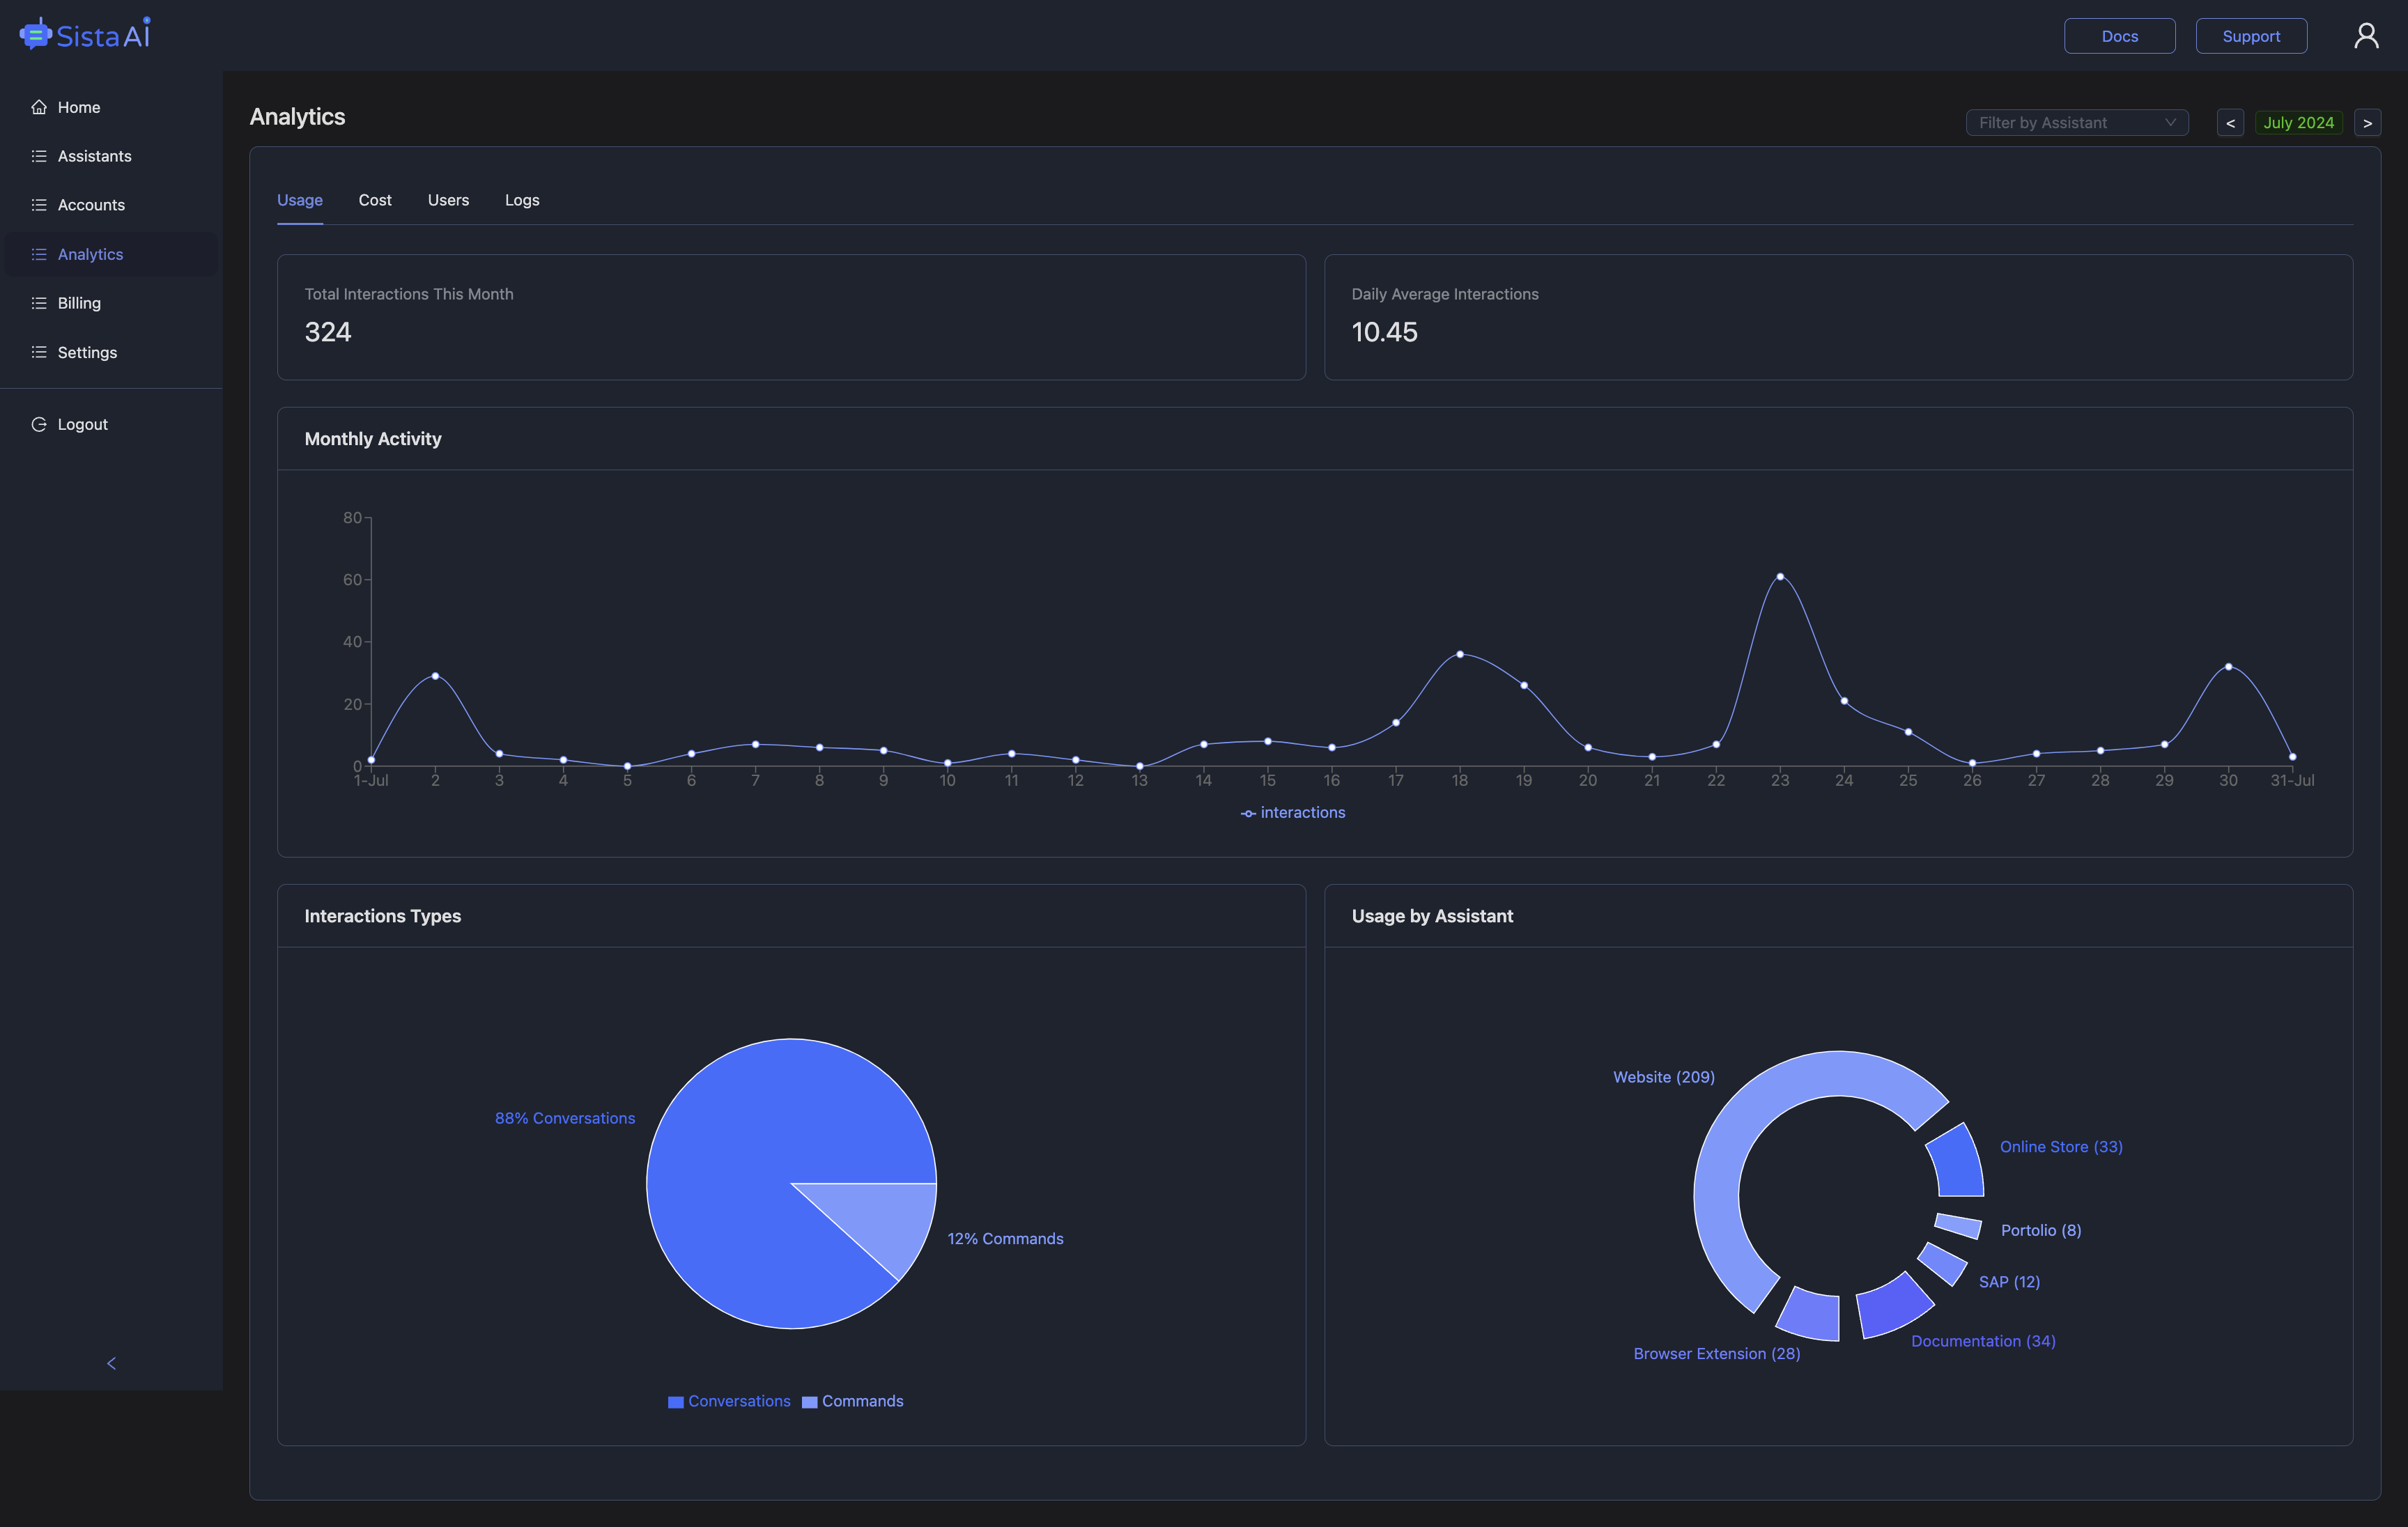
Task: Switch to the Logs tab
Action: (x=521, y=200)
